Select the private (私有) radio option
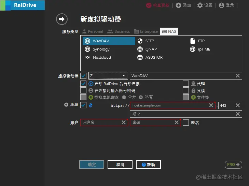249x186 pixels. [141, 97]
